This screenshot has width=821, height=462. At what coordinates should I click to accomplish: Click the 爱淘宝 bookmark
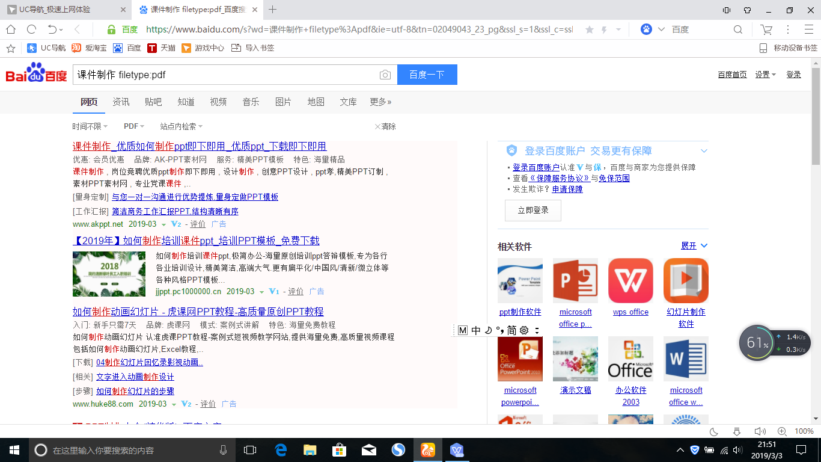(x=89, y=48)
